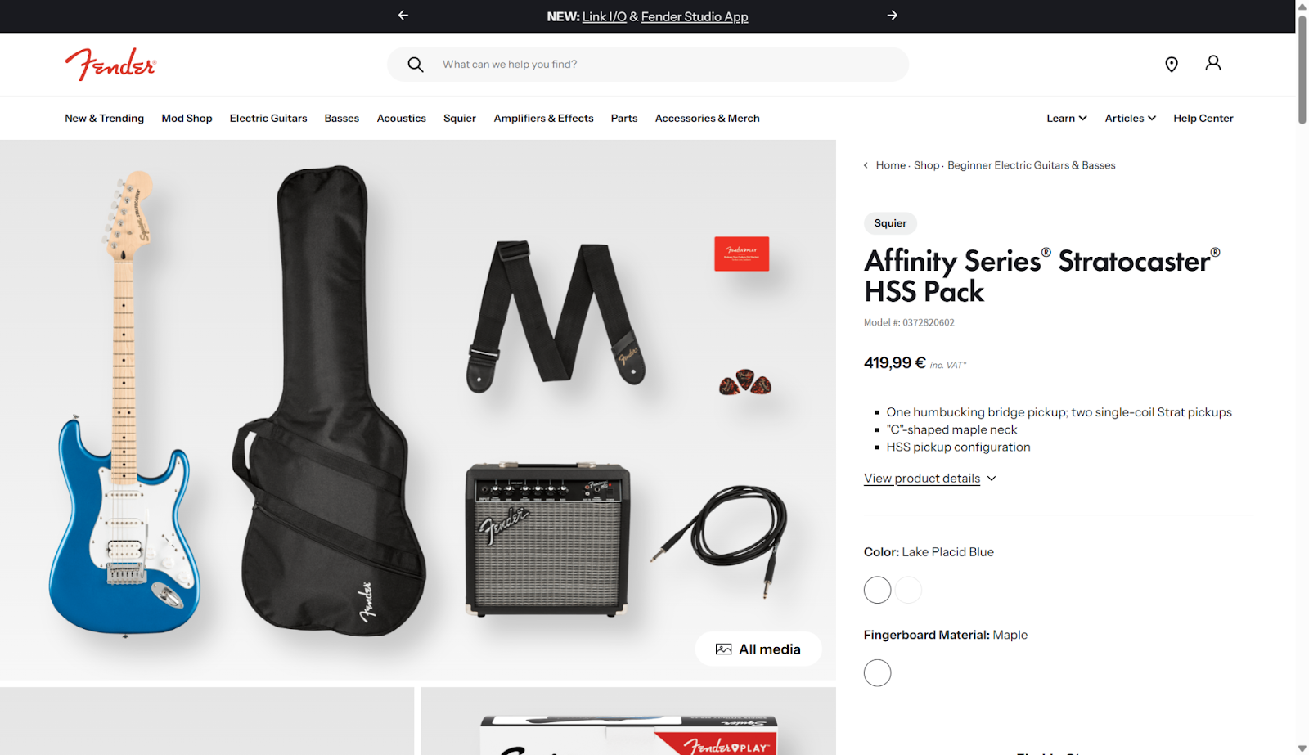Open the Fender Studio App link
The image size is (1309, 755).
695,16
